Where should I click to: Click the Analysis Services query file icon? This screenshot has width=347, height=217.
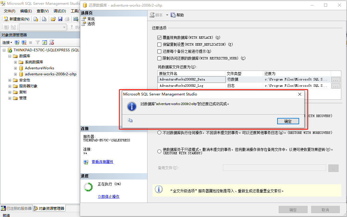(x=44, y=19)
